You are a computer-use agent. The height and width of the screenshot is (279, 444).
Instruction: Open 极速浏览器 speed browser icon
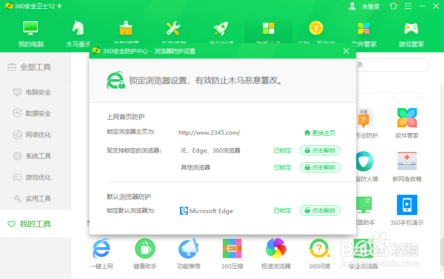(x=276, y=248)
